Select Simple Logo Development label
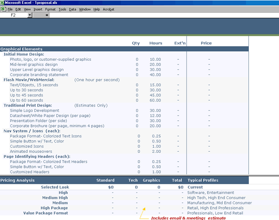This screenshot has width=279, height=220. pyautogui.click(x=34, y=110)
